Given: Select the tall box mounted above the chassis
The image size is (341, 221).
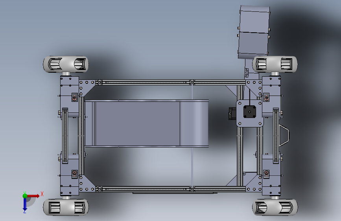Looking at the screenshot, I should click(254, 32).
